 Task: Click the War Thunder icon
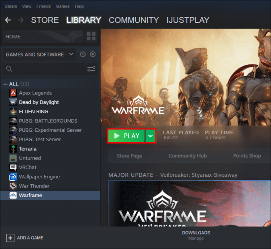coord(13,186)
